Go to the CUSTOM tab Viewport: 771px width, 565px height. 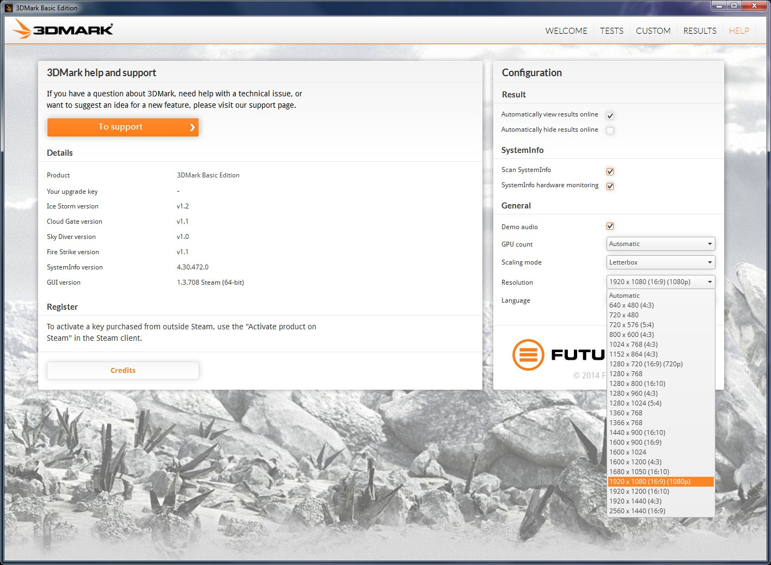(x=653, y=30)
